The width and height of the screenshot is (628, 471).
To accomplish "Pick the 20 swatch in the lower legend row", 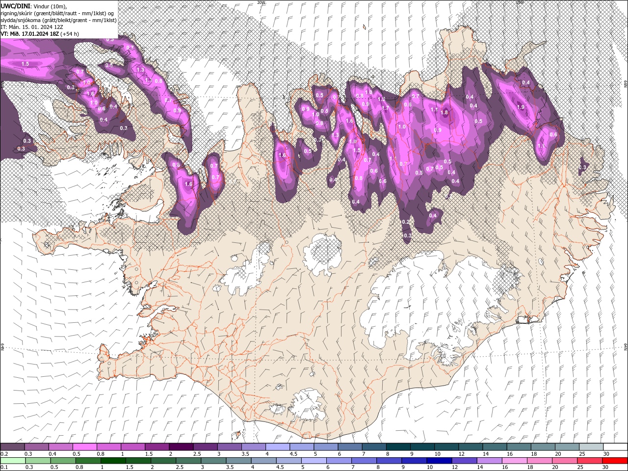I will coord(565,461).
